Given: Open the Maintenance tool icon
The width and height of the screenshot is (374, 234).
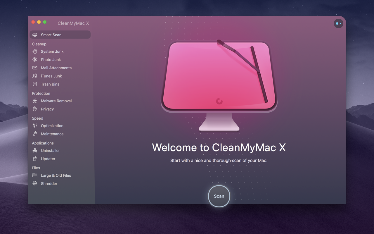Looking at the screenshot, I should coord(35,134).
